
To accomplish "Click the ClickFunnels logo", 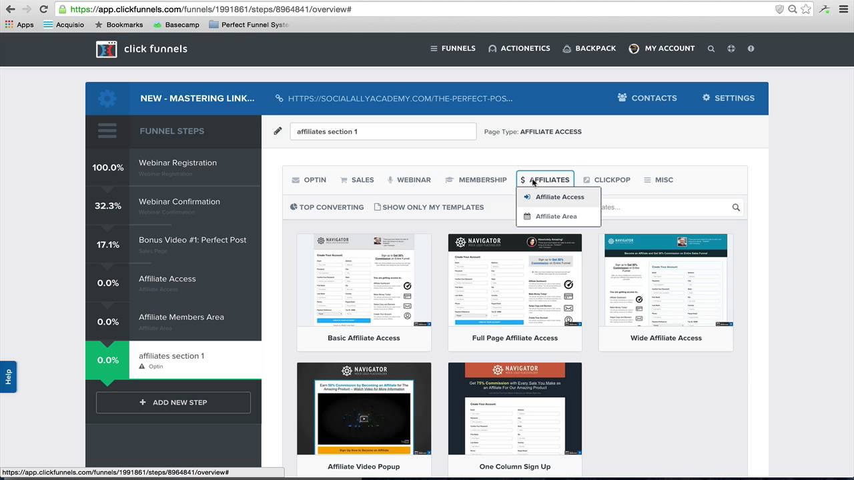I will pyautogui.click(x=142, y=49).
